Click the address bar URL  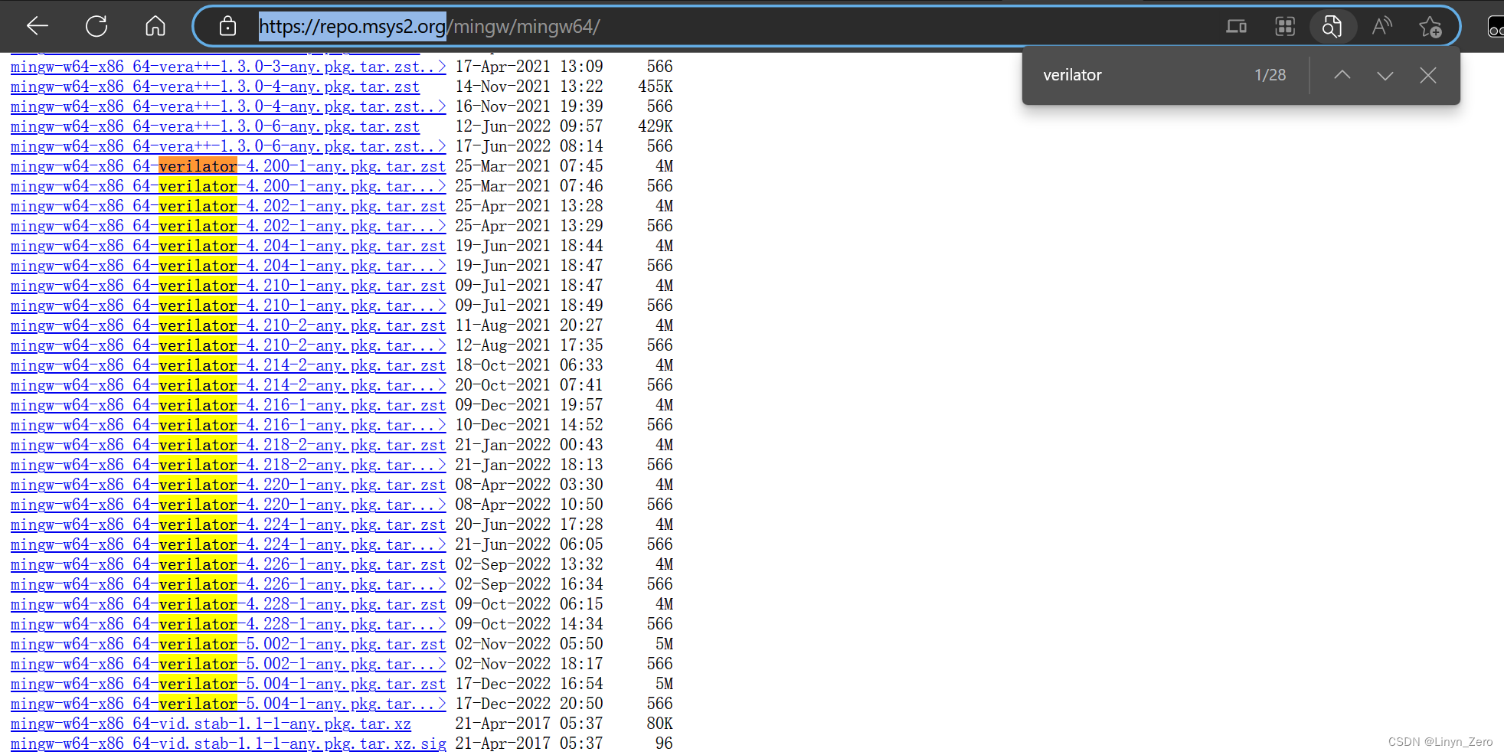coord(429,27)
